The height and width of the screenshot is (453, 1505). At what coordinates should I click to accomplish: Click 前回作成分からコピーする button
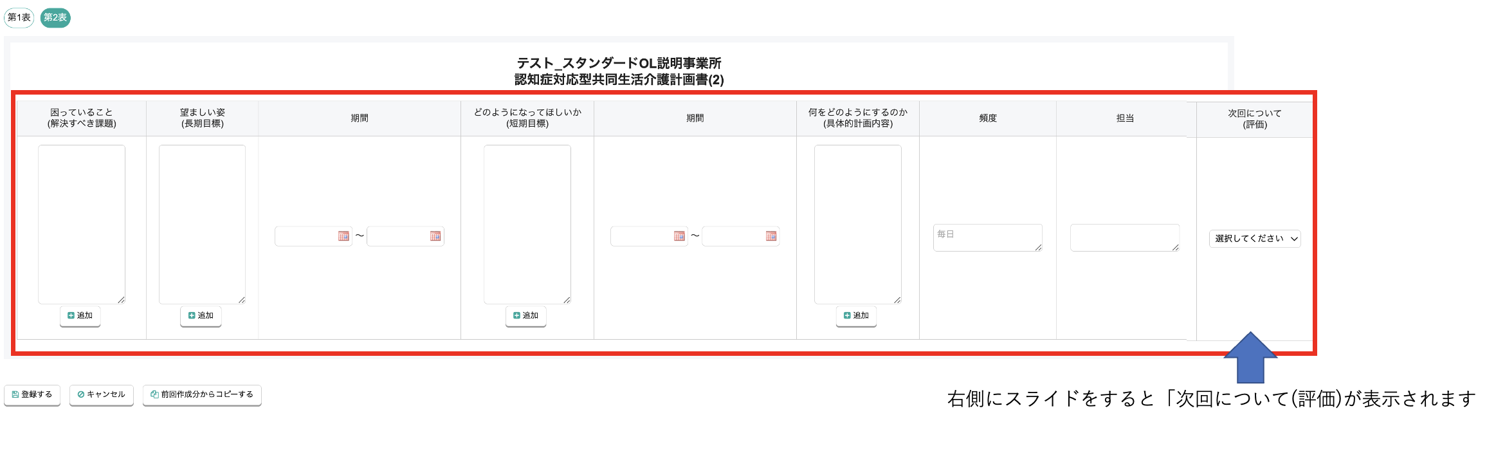[202, 395]
